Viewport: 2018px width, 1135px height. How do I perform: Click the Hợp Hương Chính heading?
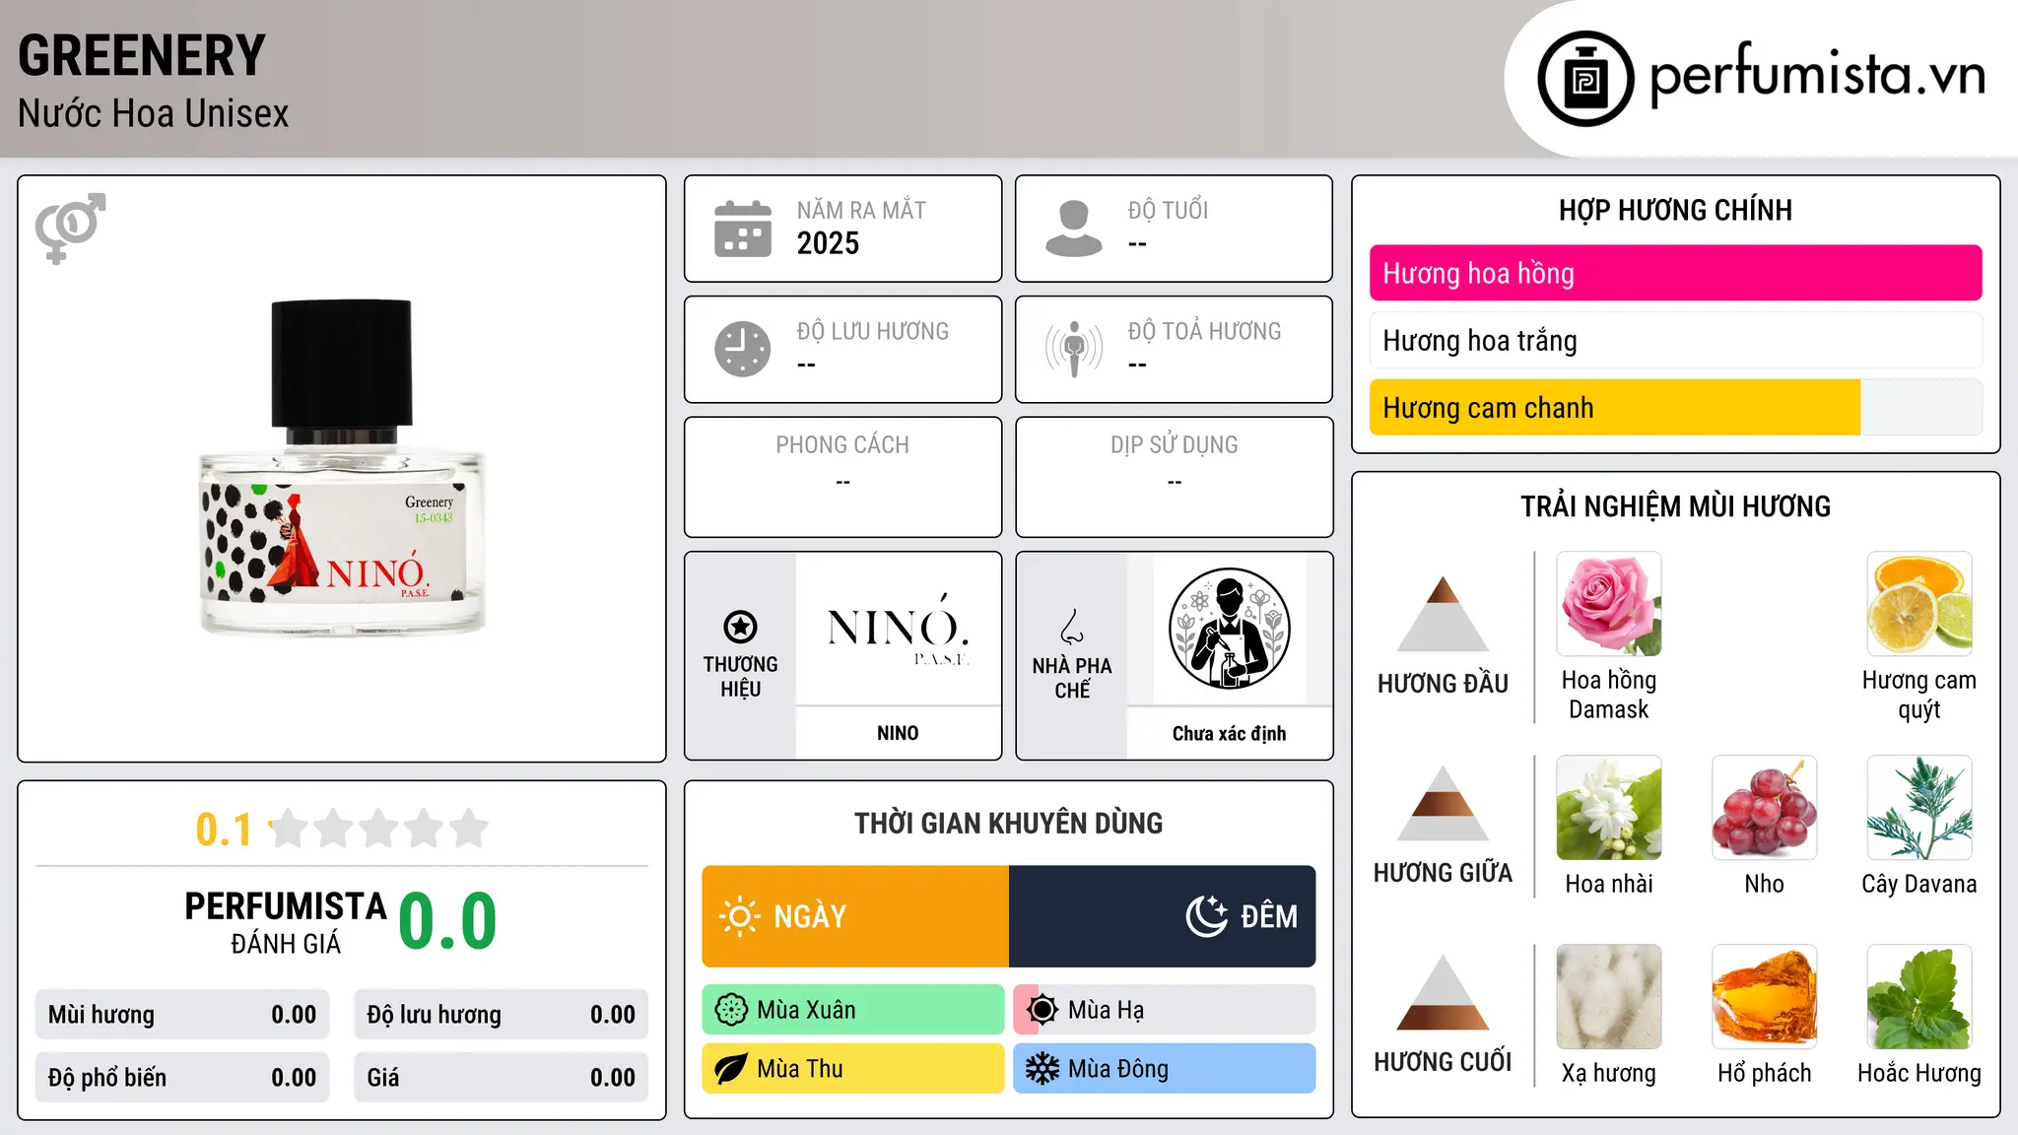[1676, 210]
